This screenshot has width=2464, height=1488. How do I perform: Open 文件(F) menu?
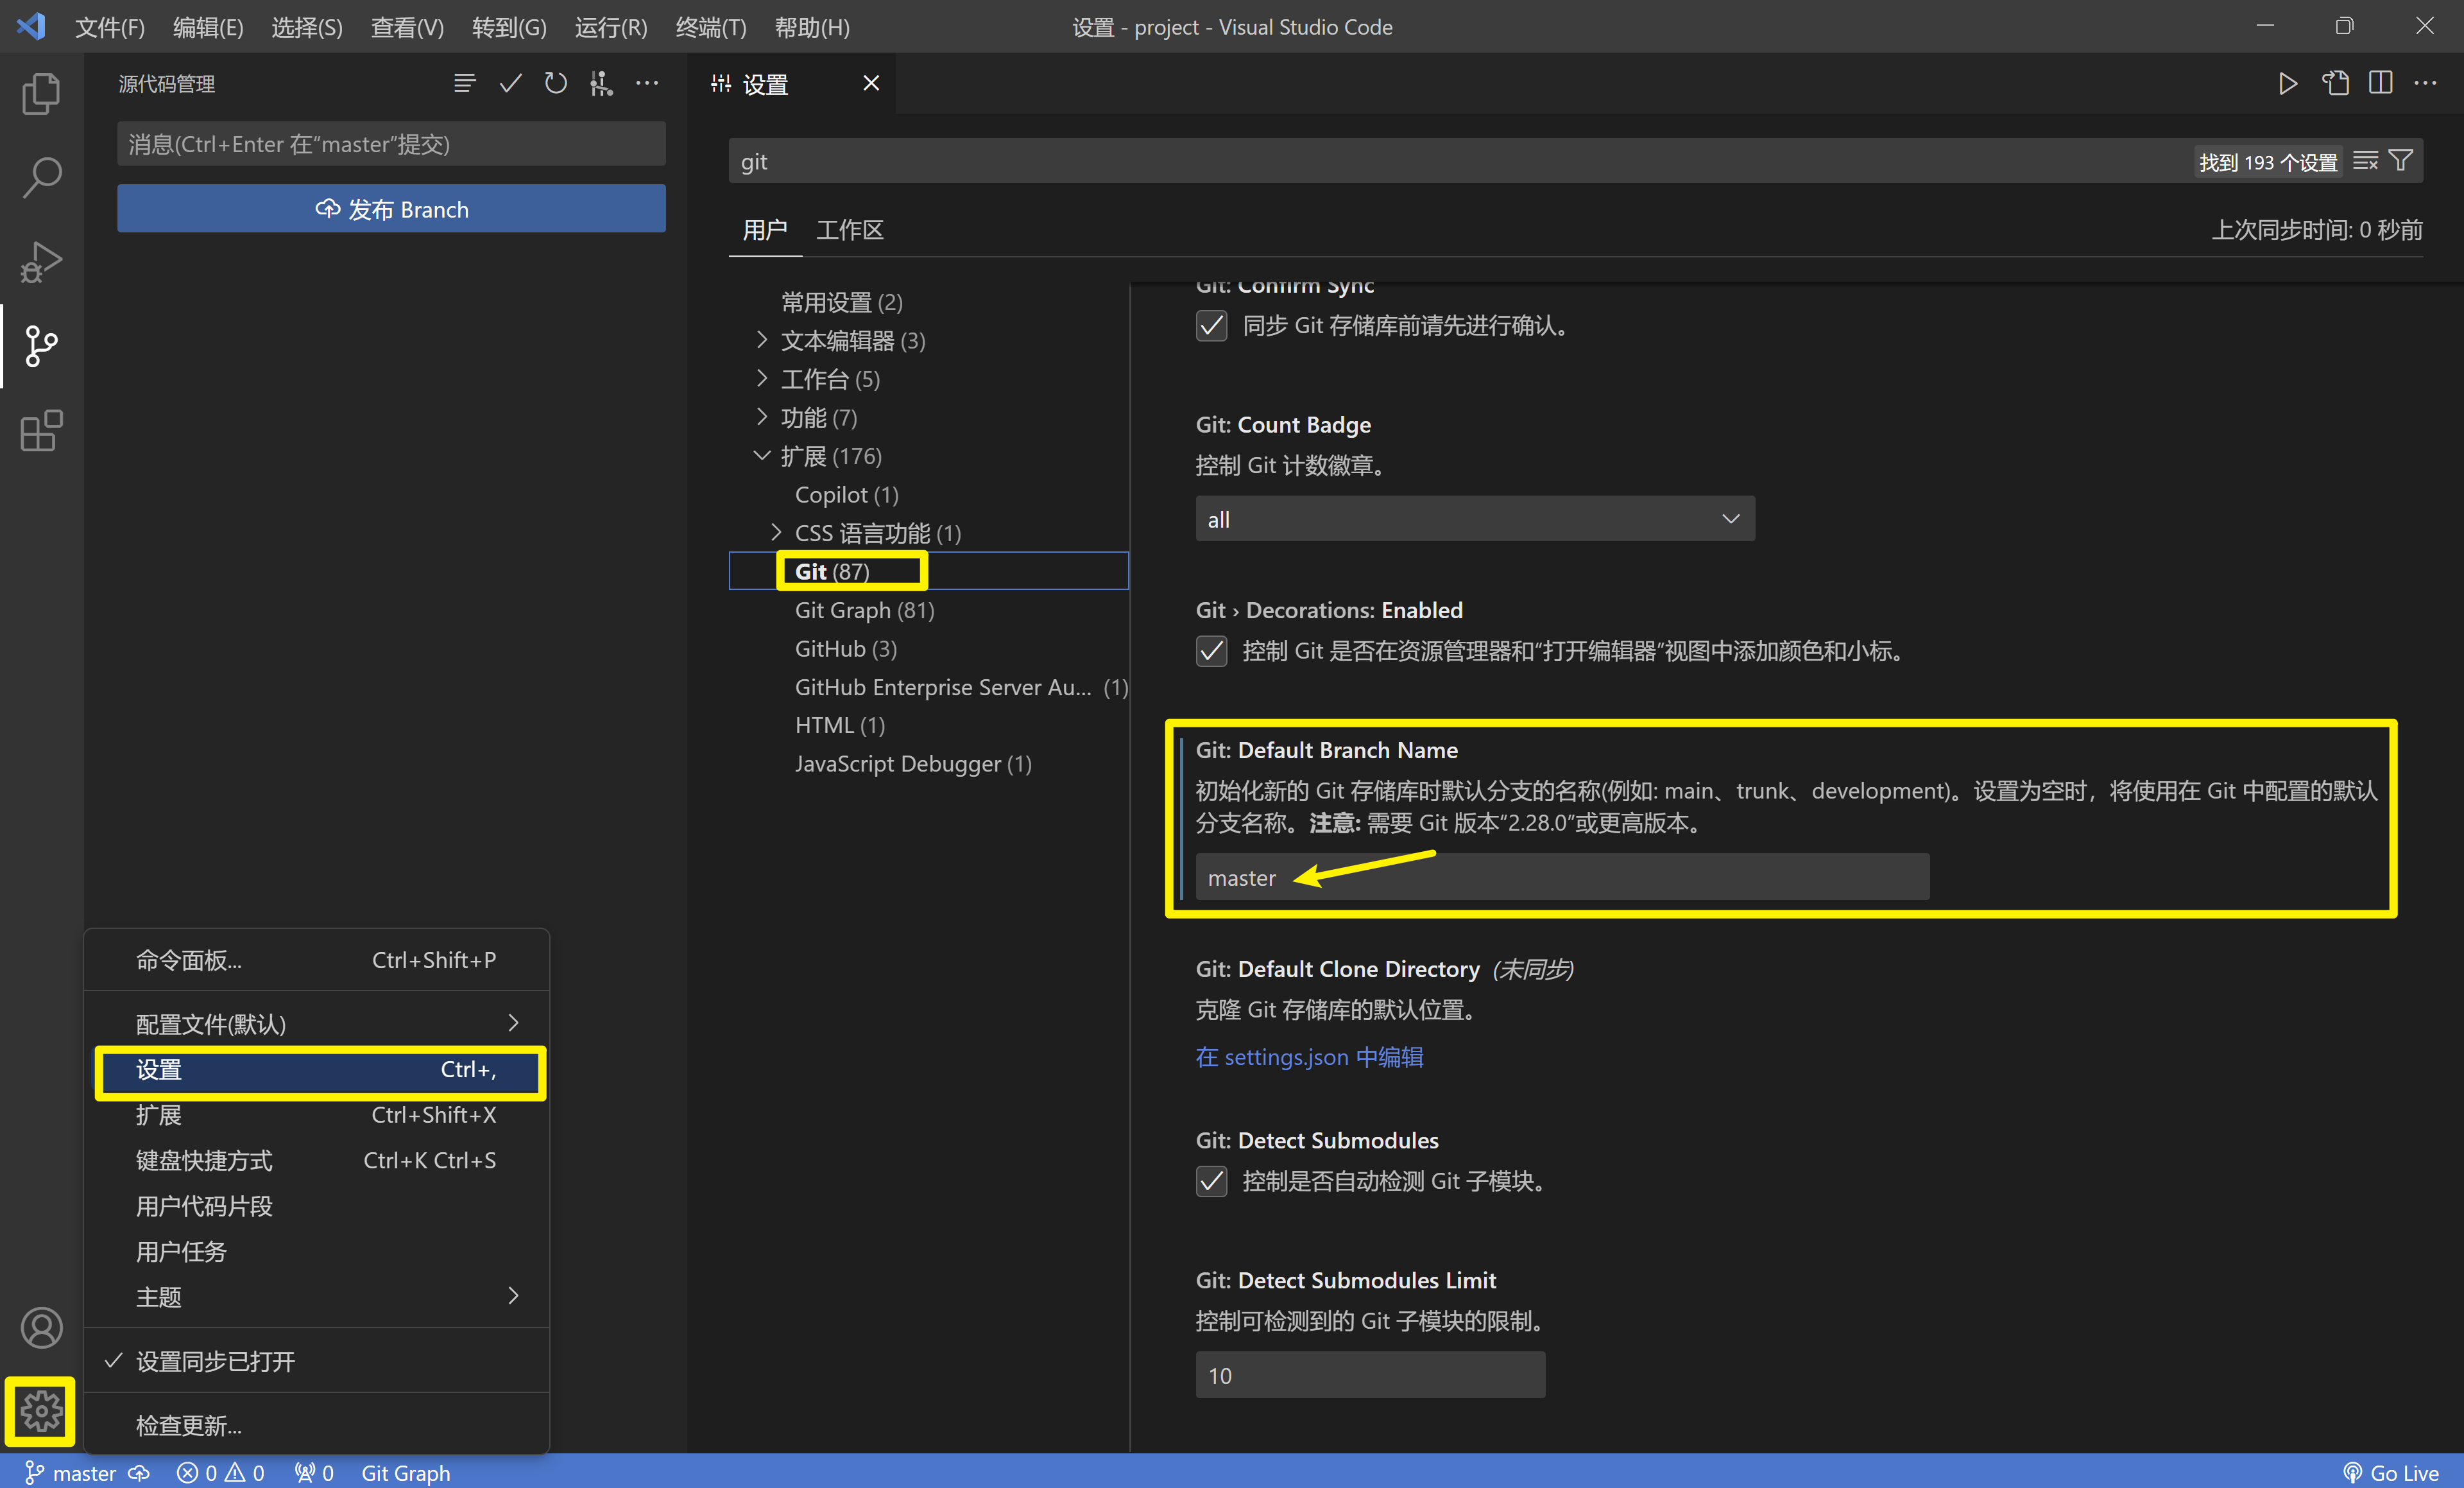tap(110, 27)
